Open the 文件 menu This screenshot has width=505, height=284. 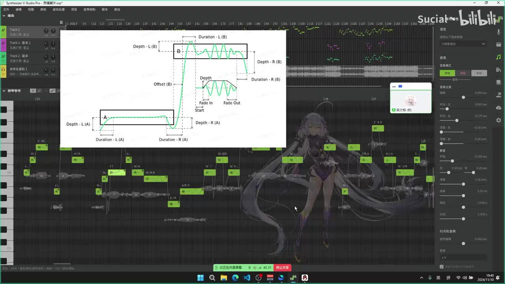tap(6, 9)
